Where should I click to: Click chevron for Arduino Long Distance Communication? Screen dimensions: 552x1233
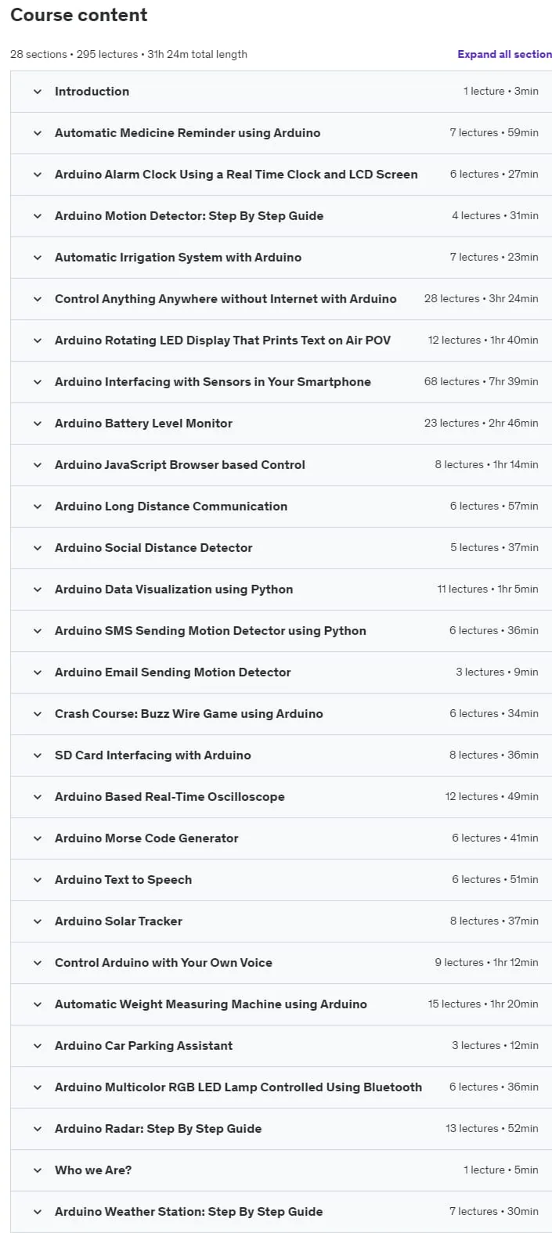tap(38, 507)
